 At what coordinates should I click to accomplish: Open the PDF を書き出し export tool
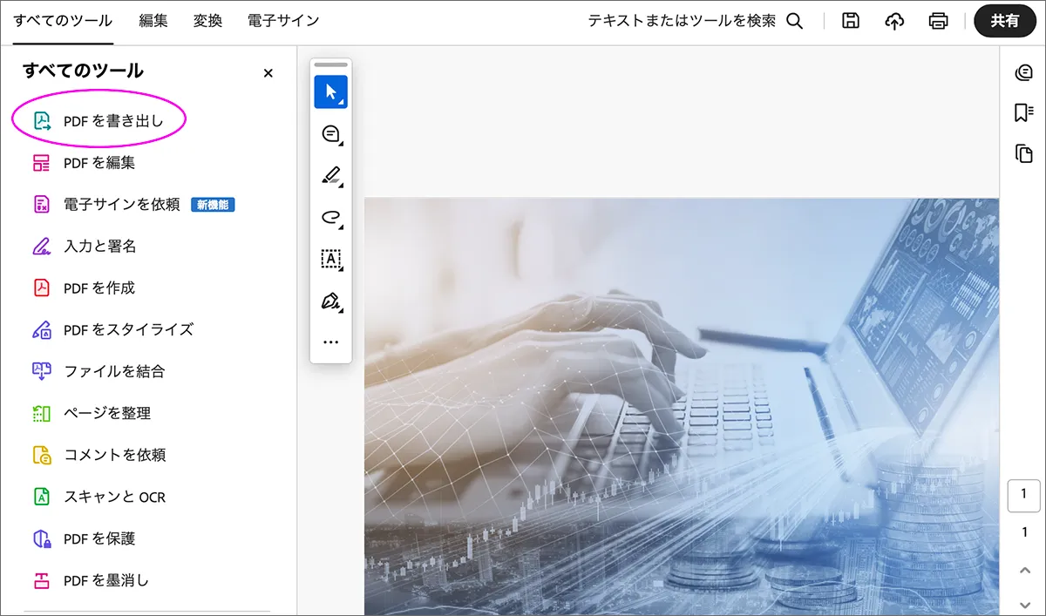pos(98,121)
